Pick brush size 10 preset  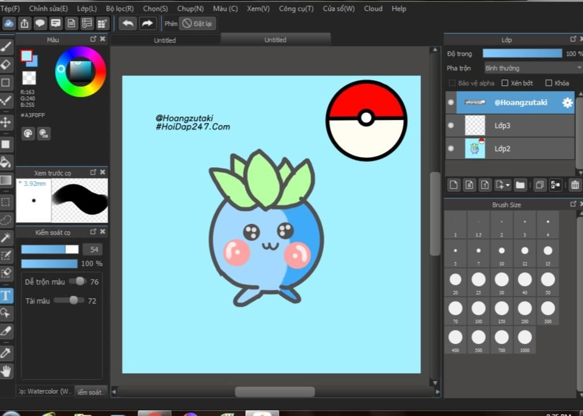click(x=502, y=253)
